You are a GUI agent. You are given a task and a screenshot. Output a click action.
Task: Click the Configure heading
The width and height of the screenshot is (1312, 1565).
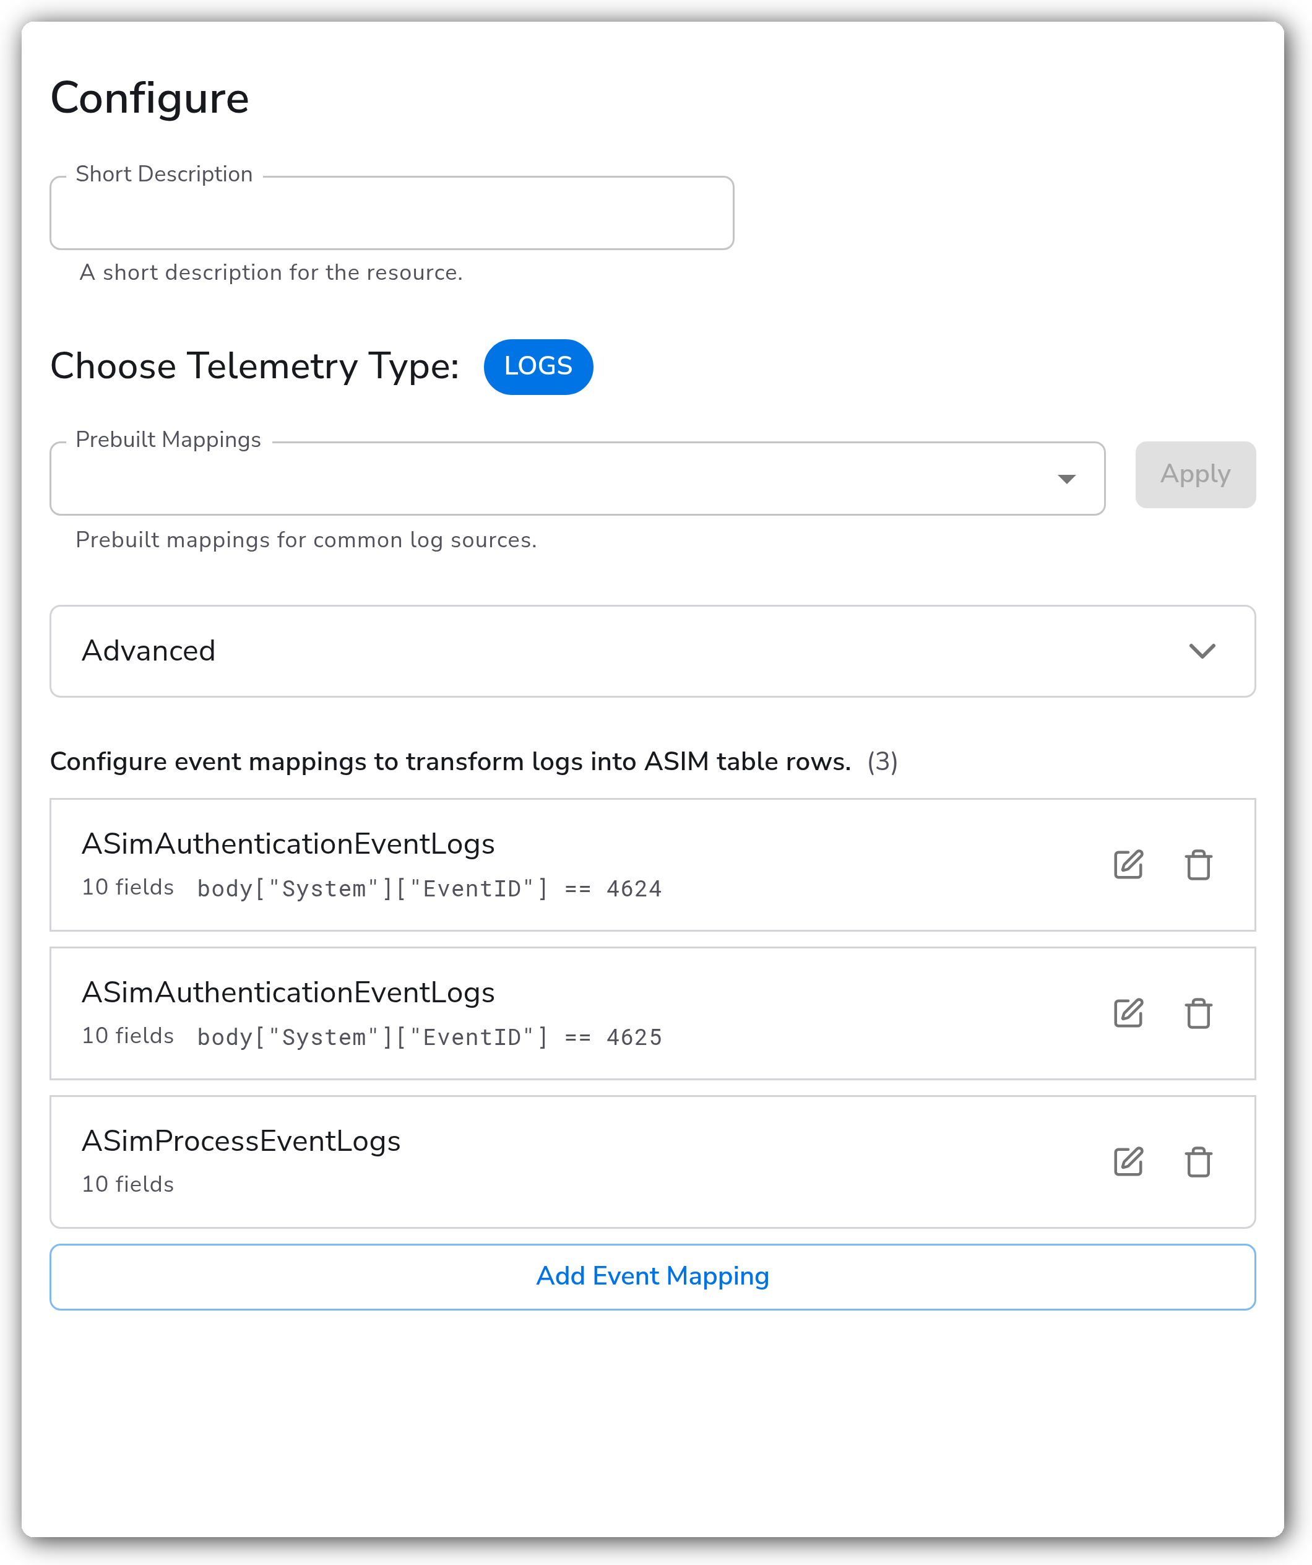(x=150, y=98)
